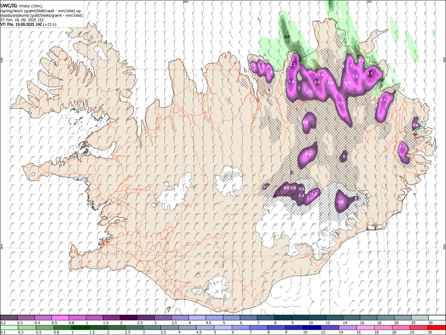The height and width of the screenshot is (335, 446).
Task: Click the 15W longitude label at the top edge
Action: click(x=369, y=2)
